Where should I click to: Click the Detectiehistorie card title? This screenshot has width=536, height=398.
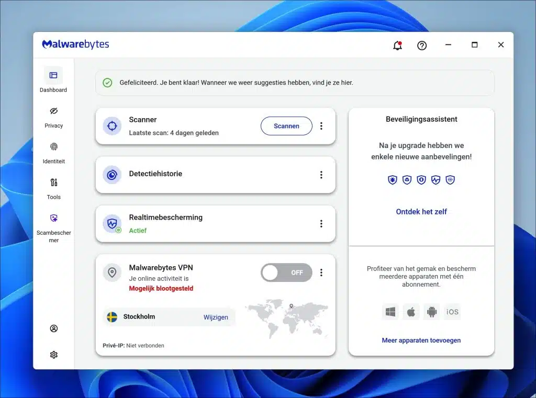[x=155, y=174]
